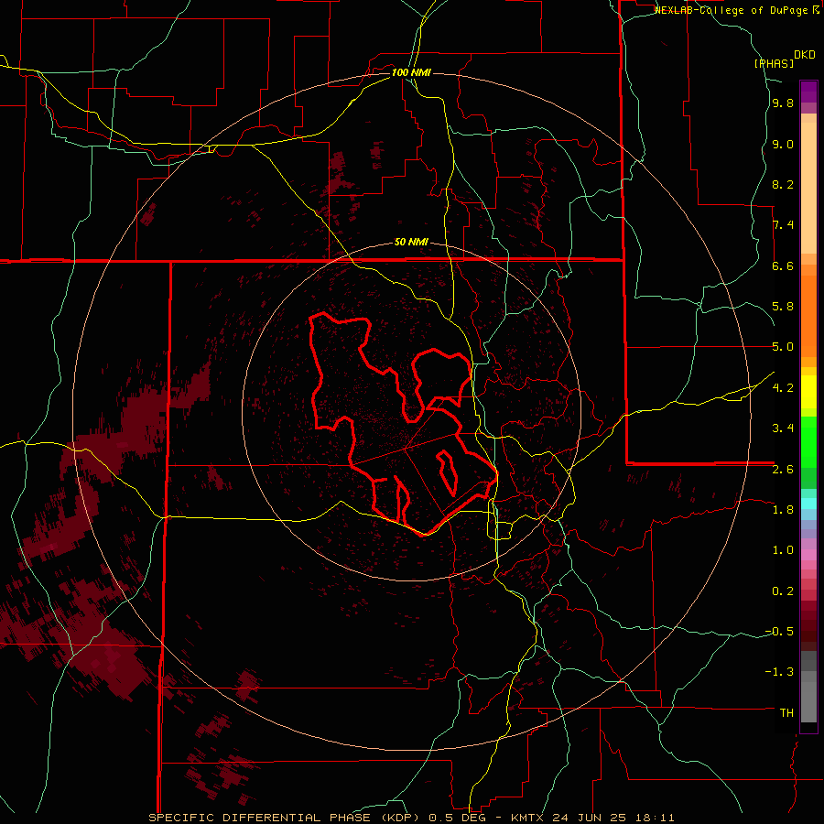Click the 9.8 value on the scale
Image resolution: width=824 pixels, height=824 pixels.
click(783, 103)
